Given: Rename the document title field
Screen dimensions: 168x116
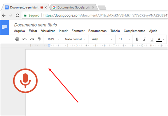Looking at the screenshot, I should point(36,25).
